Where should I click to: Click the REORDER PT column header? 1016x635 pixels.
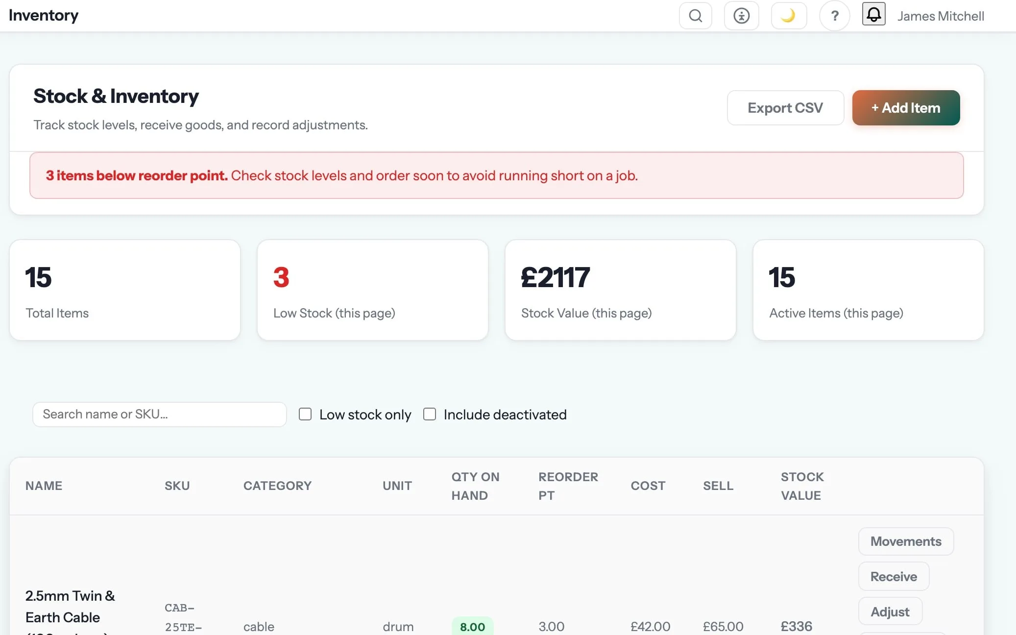568,486
